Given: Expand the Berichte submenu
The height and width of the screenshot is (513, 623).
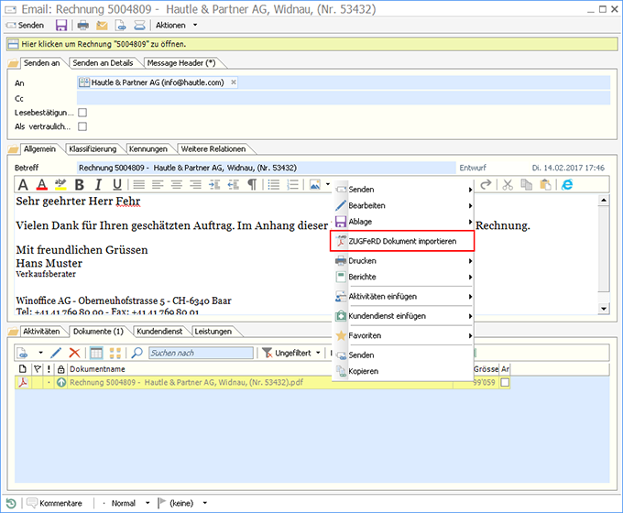Looking at the screenshot, I should (403, 277).
